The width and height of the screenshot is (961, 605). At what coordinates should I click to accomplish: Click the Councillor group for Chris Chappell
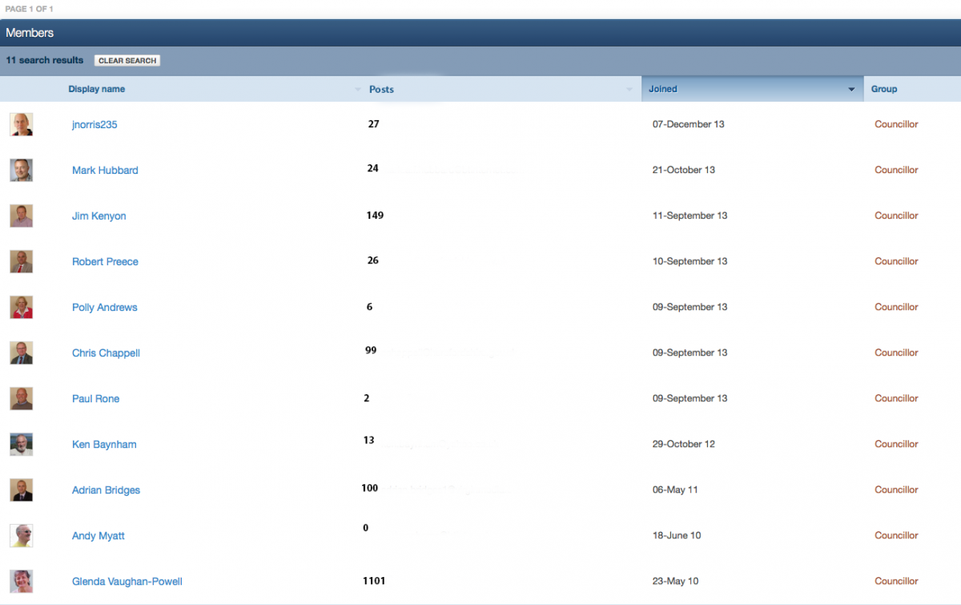point(896,353)
